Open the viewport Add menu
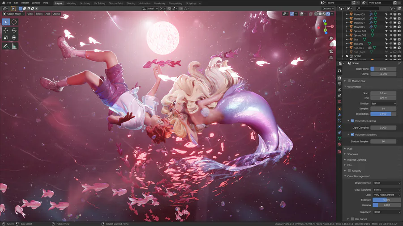Image resolution: width=403 pixels, height=226 pixels. point(47,14)
